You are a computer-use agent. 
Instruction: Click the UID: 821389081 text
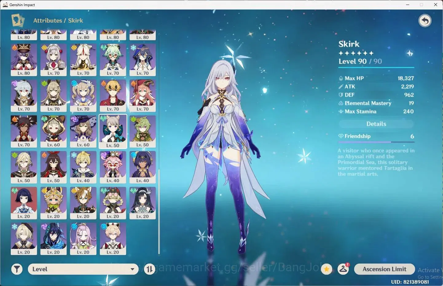[x=410, y=282]
